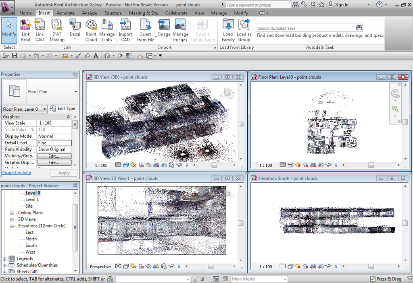Expand Ceiling Plans in the Project Browser

13,213
